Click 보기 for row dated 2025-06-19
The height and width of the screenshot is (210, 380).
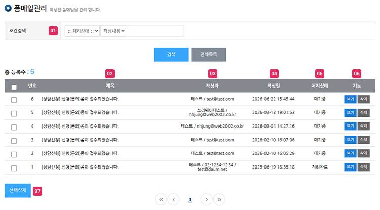[x=350, y=167]
